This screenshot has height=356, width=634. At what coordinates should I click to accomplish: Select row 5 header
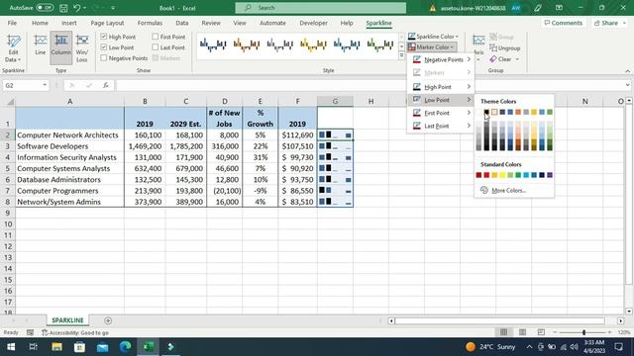7,168
